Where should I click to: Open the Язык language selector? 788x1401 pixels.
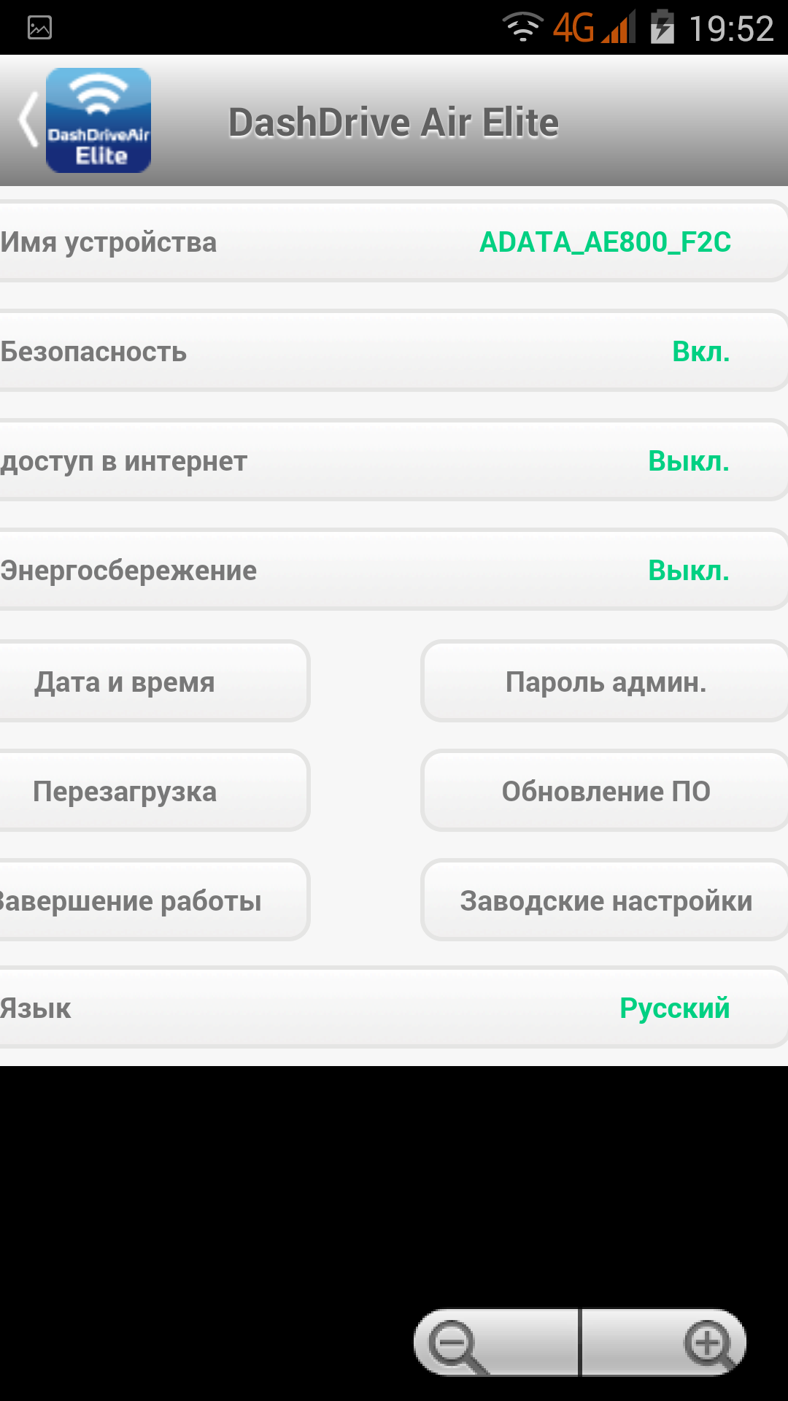tap(394, 1008)
